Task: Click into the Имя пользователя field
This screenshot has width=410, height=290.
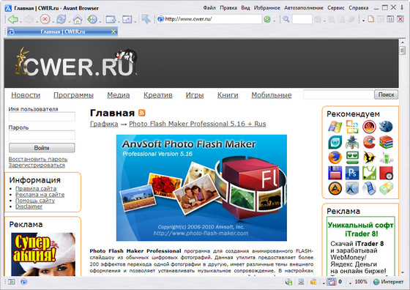Action: [x=42, y=116]
